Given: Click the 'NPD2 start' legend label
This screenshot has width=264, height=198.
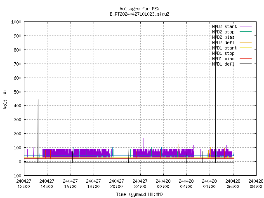Looking at the screenshot, I should click(224, 26).
